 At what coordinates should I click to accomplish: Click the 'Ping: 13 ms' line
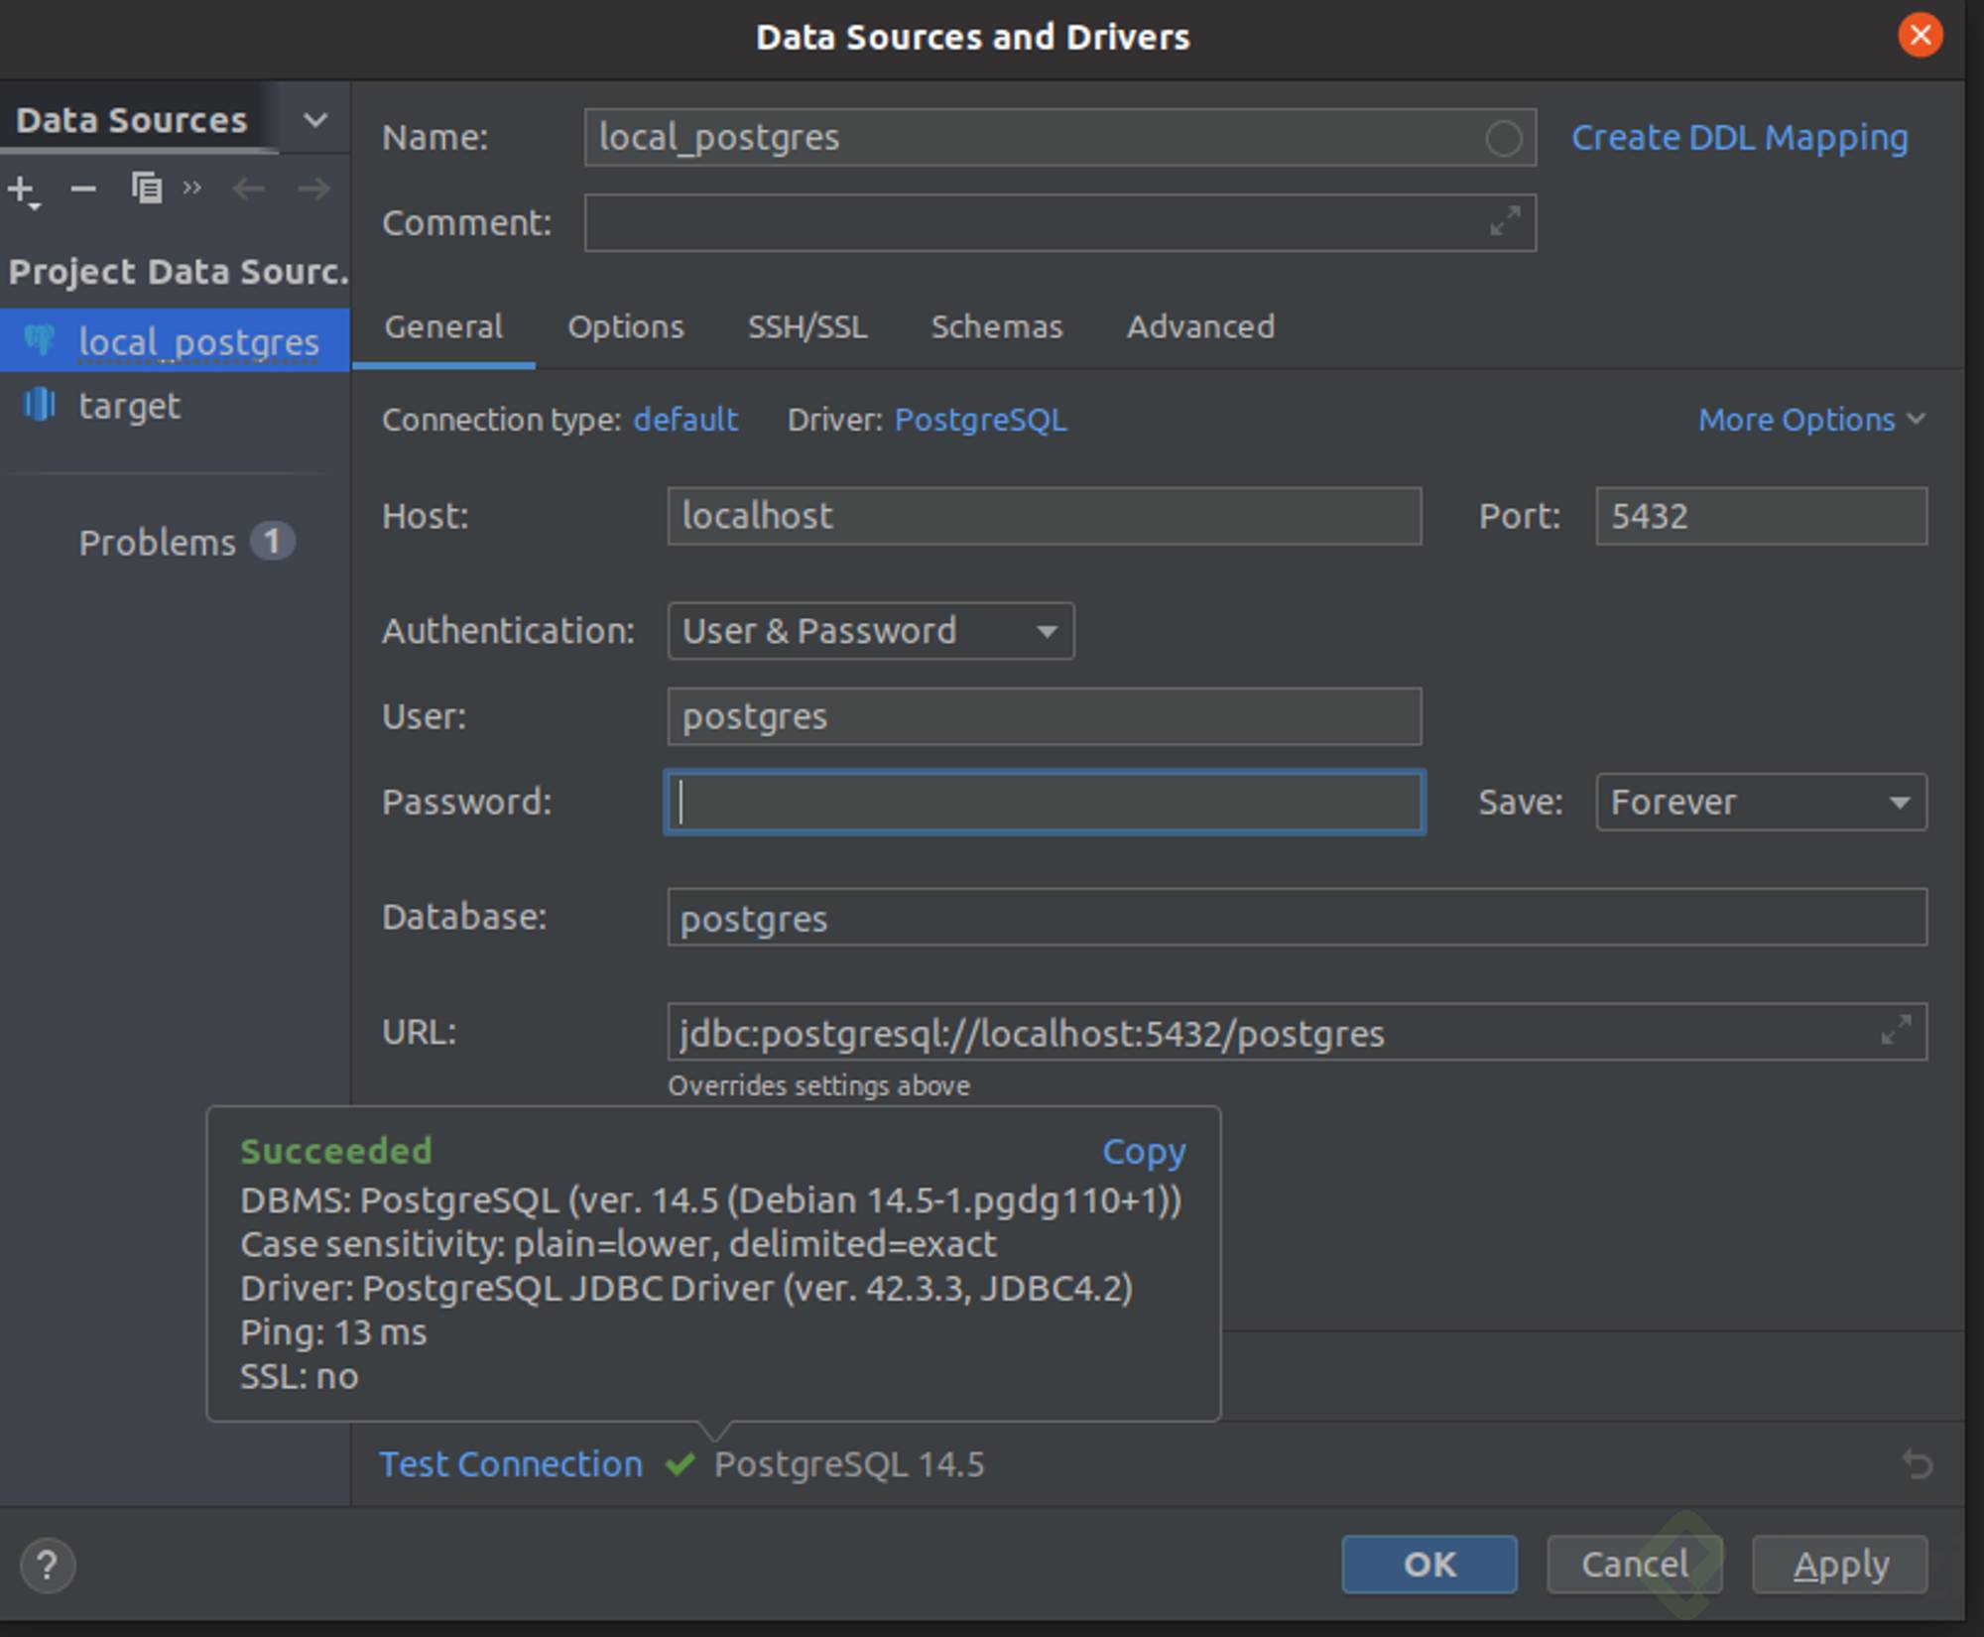[x=333, y=1332]
